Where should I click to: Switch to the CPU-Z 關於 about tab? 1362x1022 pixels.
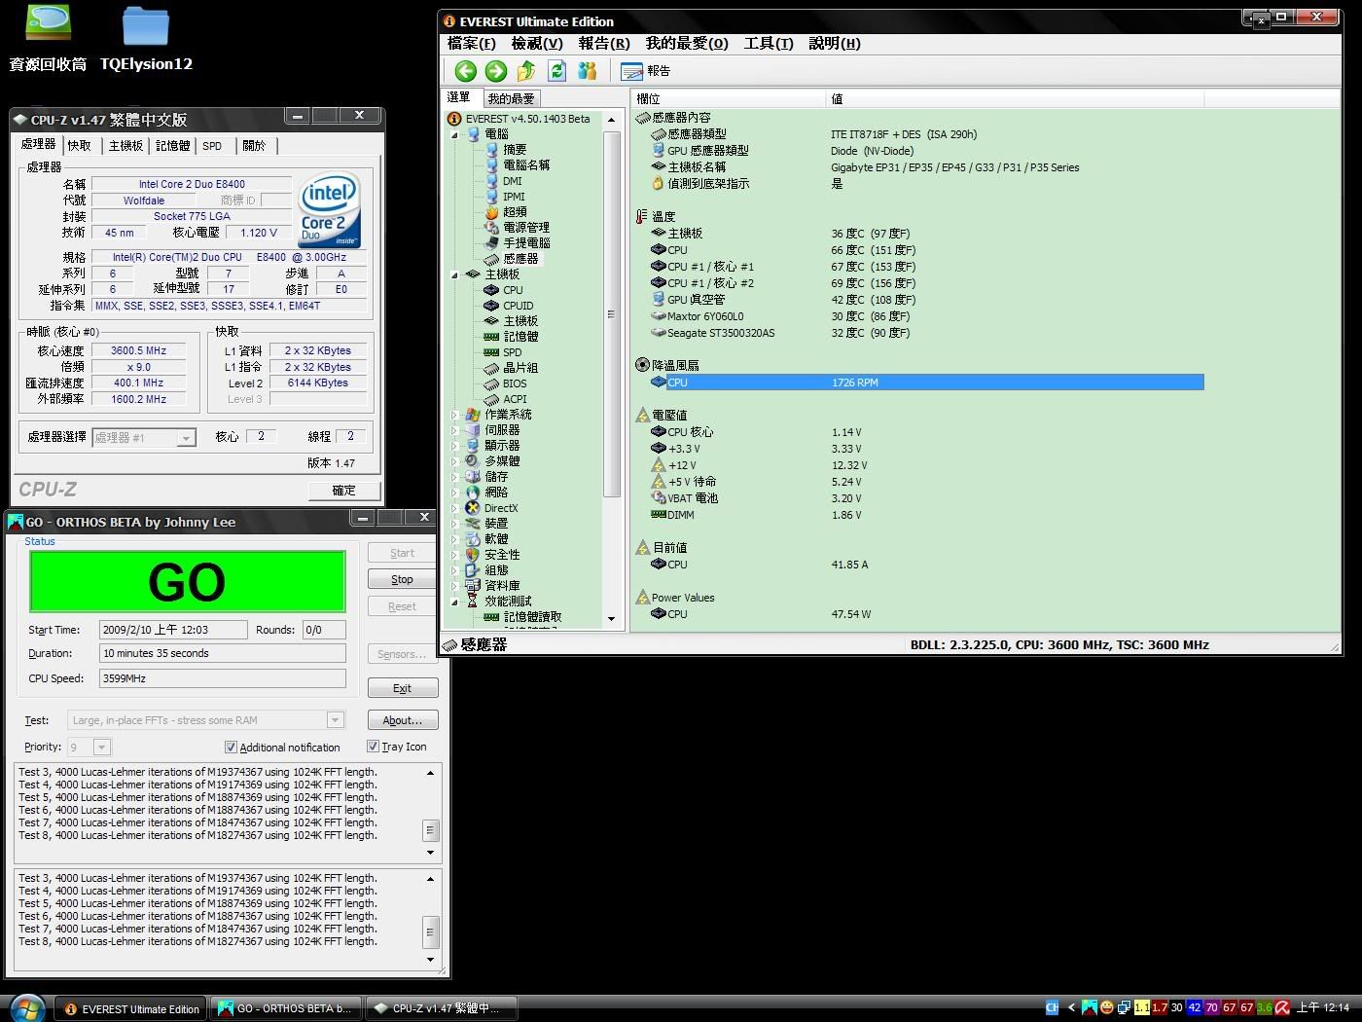[254, 146]
